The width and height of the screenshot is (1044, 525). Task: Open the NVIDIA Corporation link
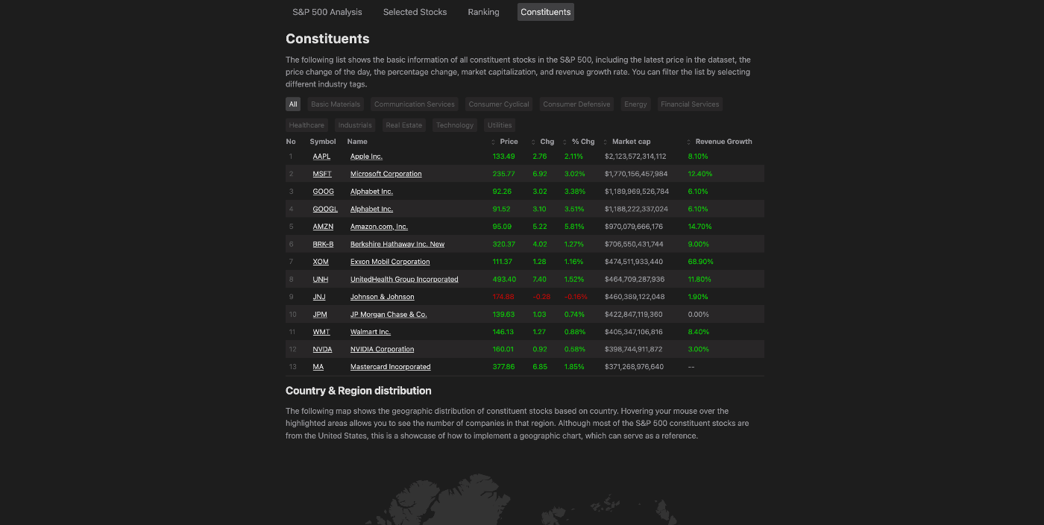point(383,349)
